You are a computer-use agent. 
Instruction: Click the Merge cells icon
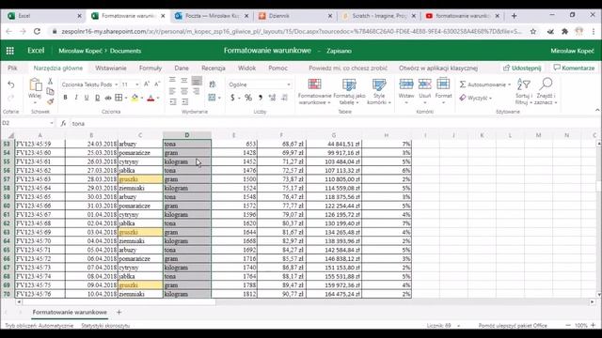(x=212, y=98)
